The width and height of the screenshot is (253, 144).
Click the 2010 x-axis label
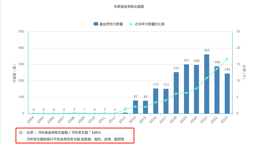pyautogui.click(x=91, y=120)
